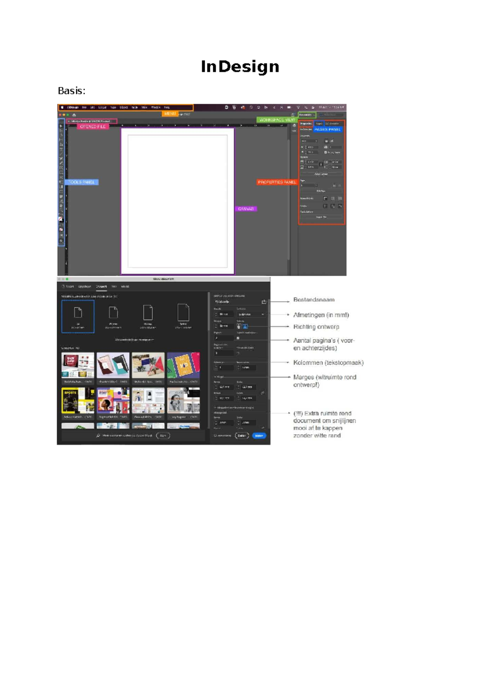This screenshot has height=679, width=480.
Task: Open the Web tab in new document dialog
Action: pyautogui.click(x=114, y=286)
